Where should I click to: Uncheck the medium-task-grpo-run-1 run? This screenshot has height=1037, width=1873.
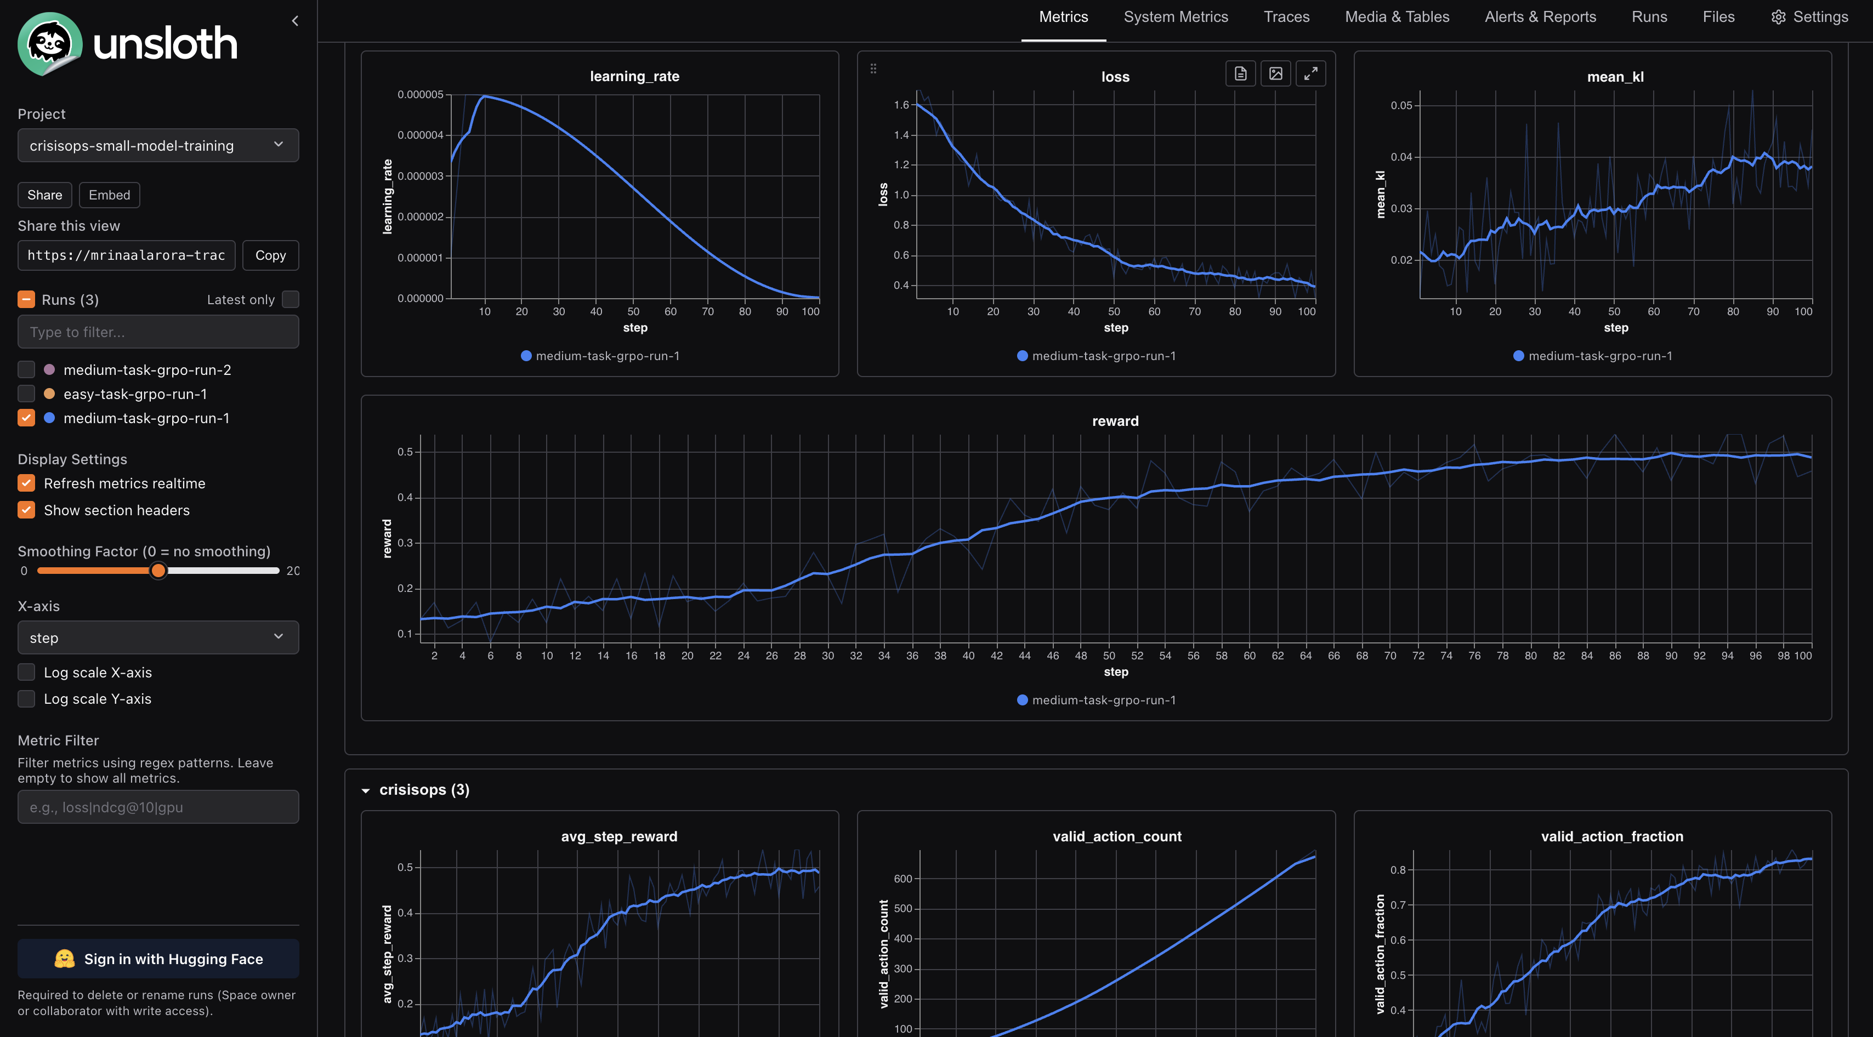26,418
